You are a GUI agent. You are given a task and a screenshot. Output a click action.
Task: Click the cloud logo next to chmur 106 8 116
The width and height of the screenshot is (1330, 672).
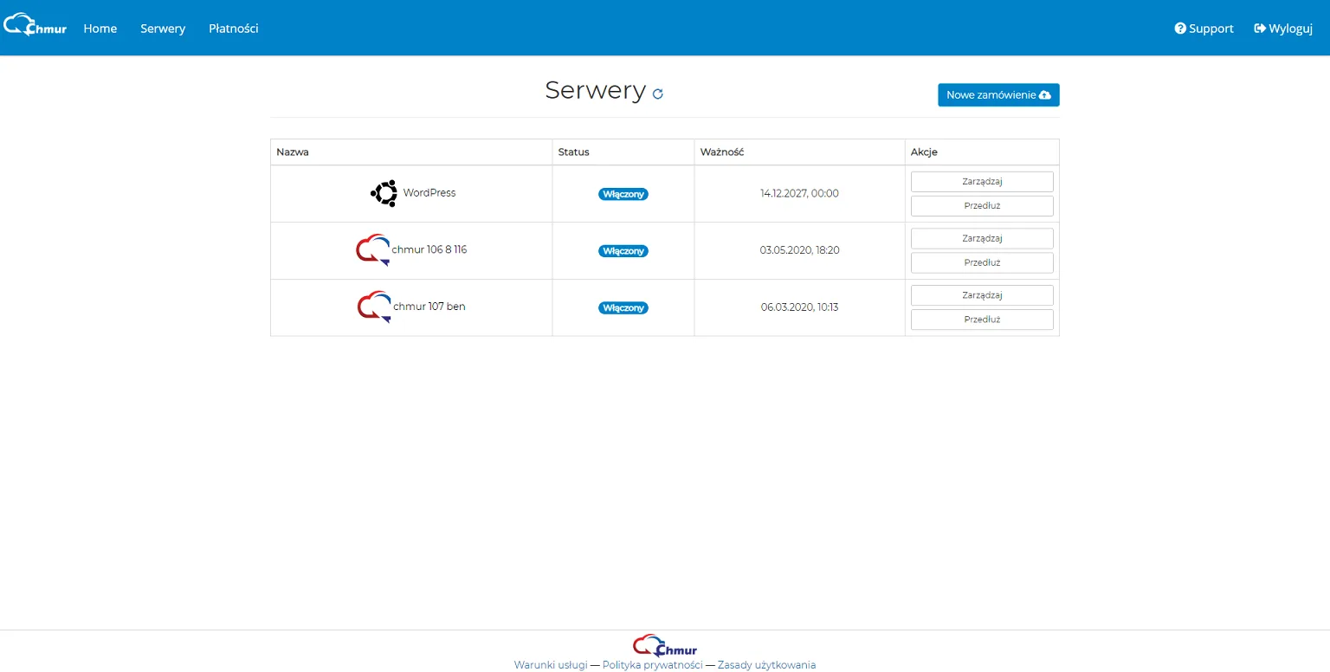[372, 250]
